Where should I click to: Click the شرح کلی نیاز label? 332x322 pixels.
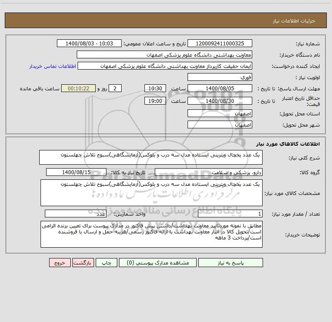click(x=304, y=158)
